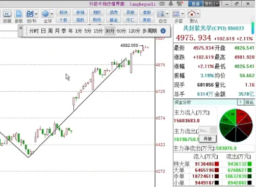The image size is (256, 187).
Task: Click the red swatch beside 特大单 inflow
Action: tap(217, 164)
